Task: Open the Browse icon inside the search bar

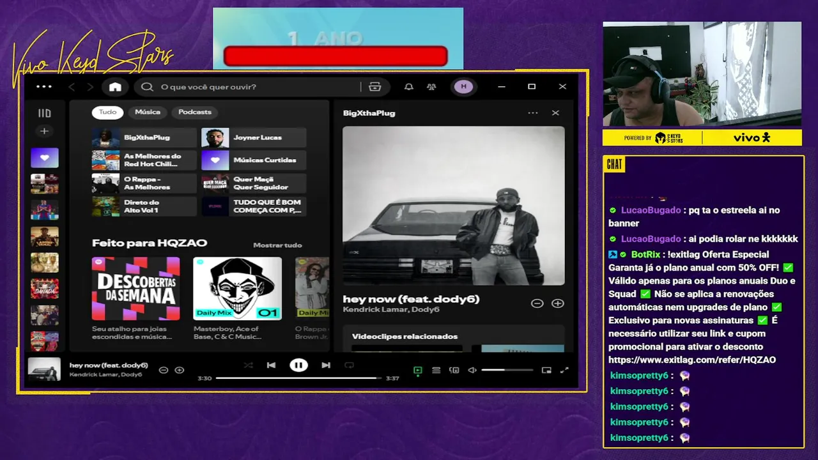Action: [x=374, y=87]
